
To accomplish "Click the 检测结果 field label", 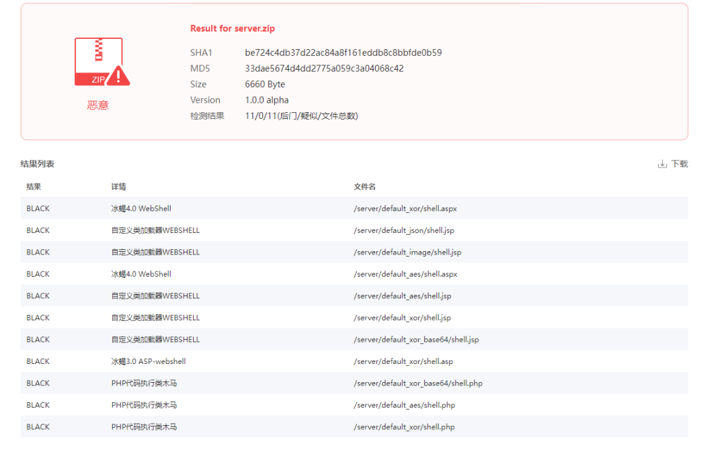I will point(207,116).
